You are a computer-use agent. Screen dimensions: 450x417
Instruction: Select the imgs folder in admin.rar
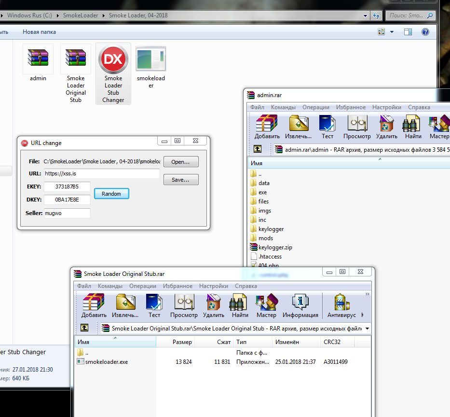pos(261,211)
